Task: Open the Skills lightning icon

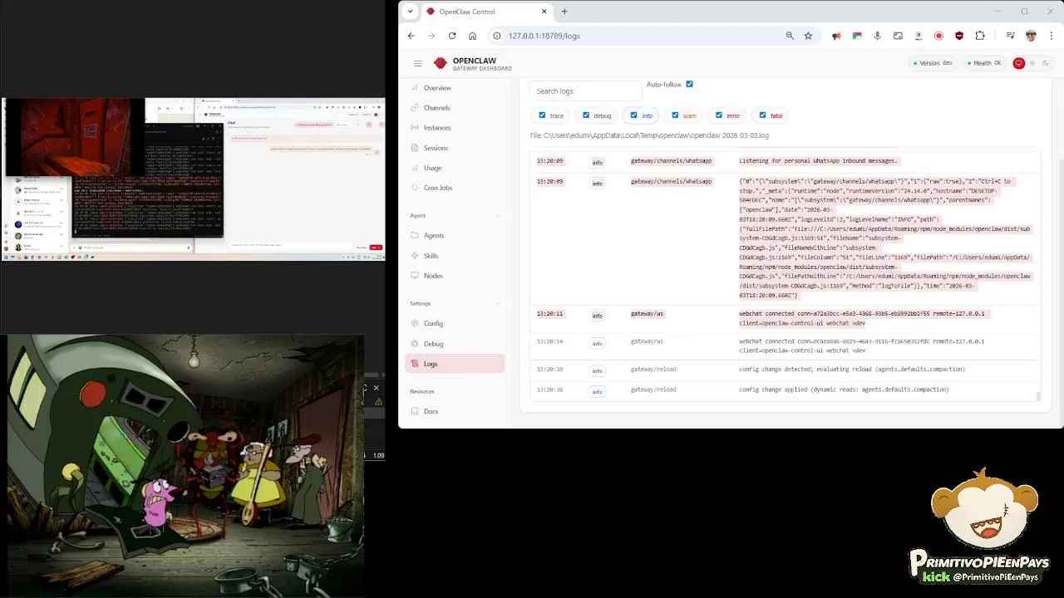Action: coord(416,256)
